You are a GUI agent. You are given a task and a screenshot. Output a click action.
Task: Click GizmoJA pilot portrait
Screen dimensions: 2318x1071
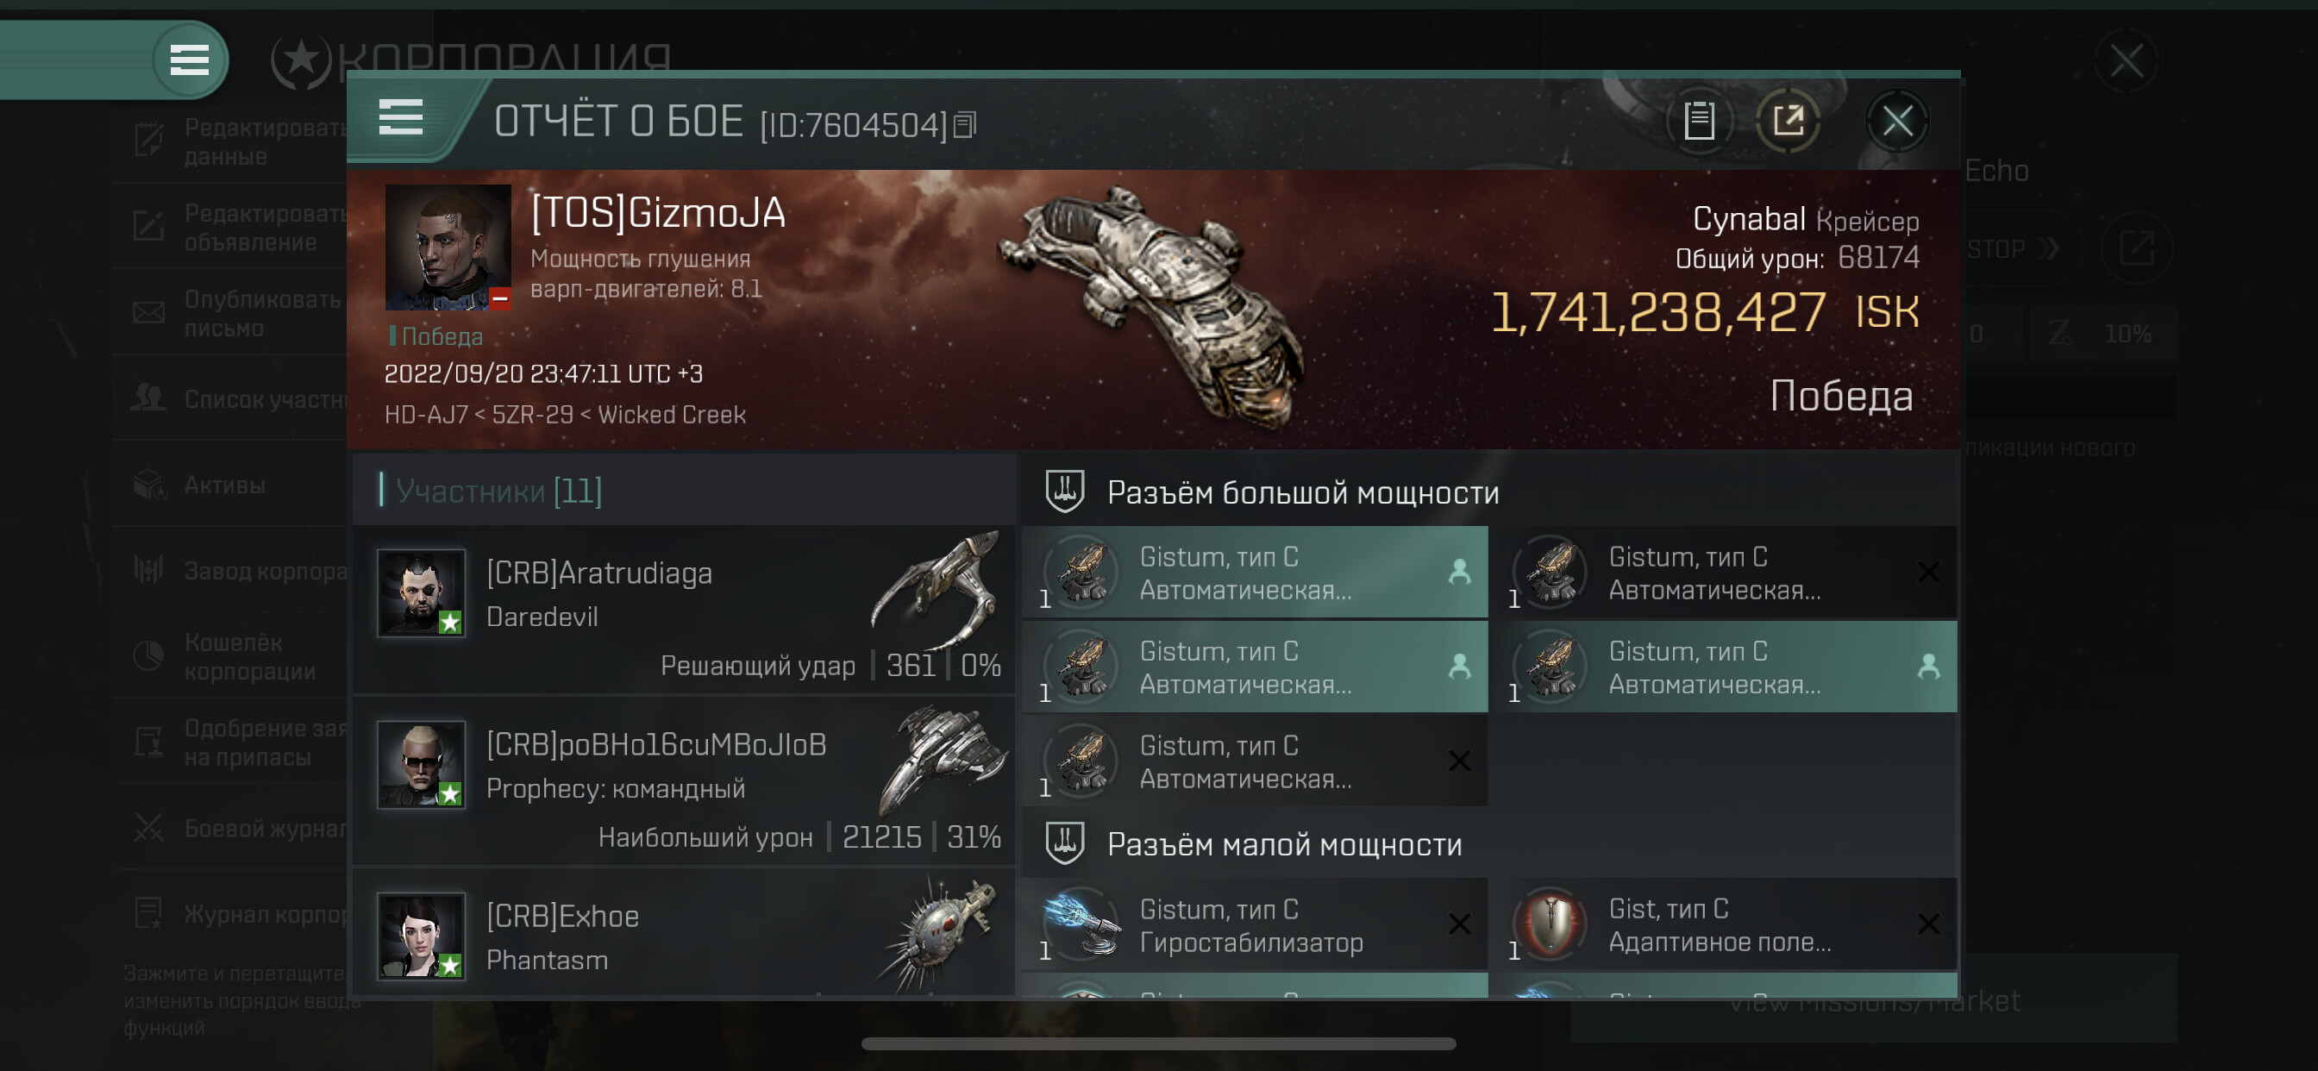point(448,247)
